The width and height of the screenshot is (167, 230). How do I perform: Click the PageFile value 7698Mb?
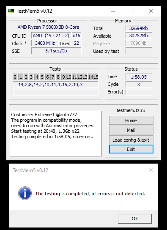(x=139, y=43)
